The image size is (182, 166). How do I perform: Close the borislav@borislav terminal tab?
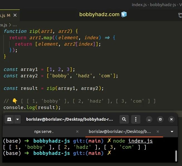coord(158,132)
